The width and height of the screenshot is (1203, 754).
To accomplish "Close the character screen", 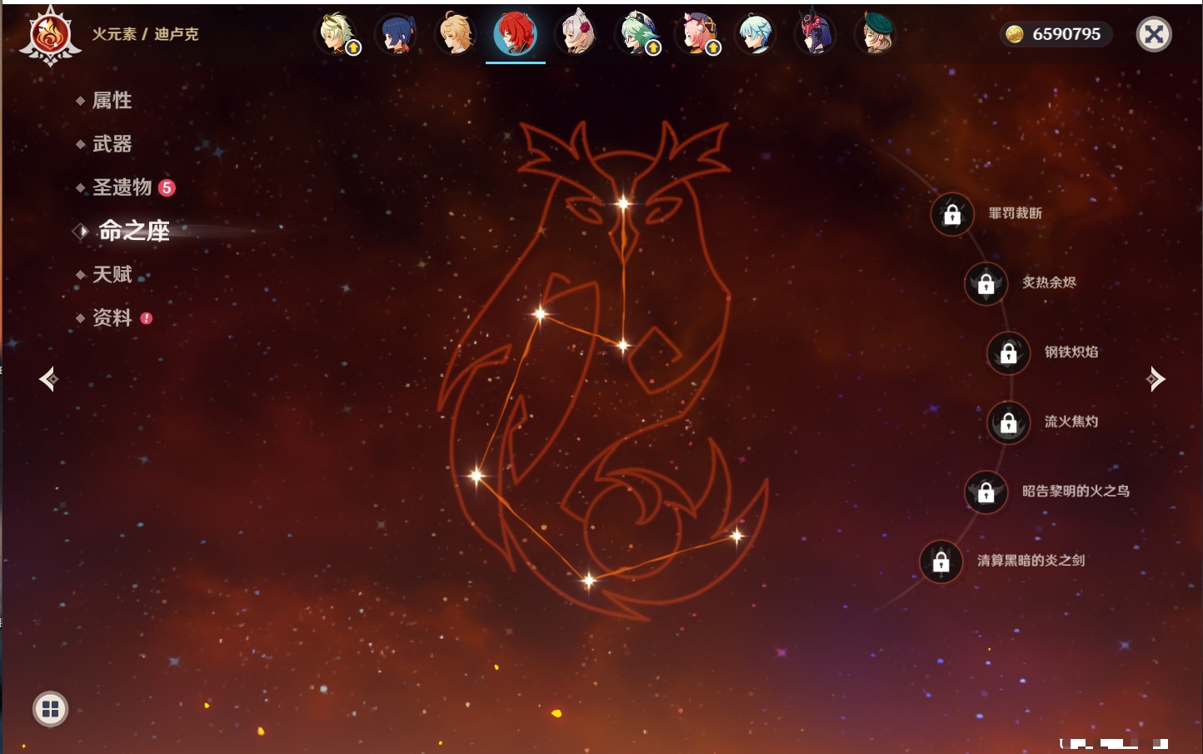I will [1154, 34].
